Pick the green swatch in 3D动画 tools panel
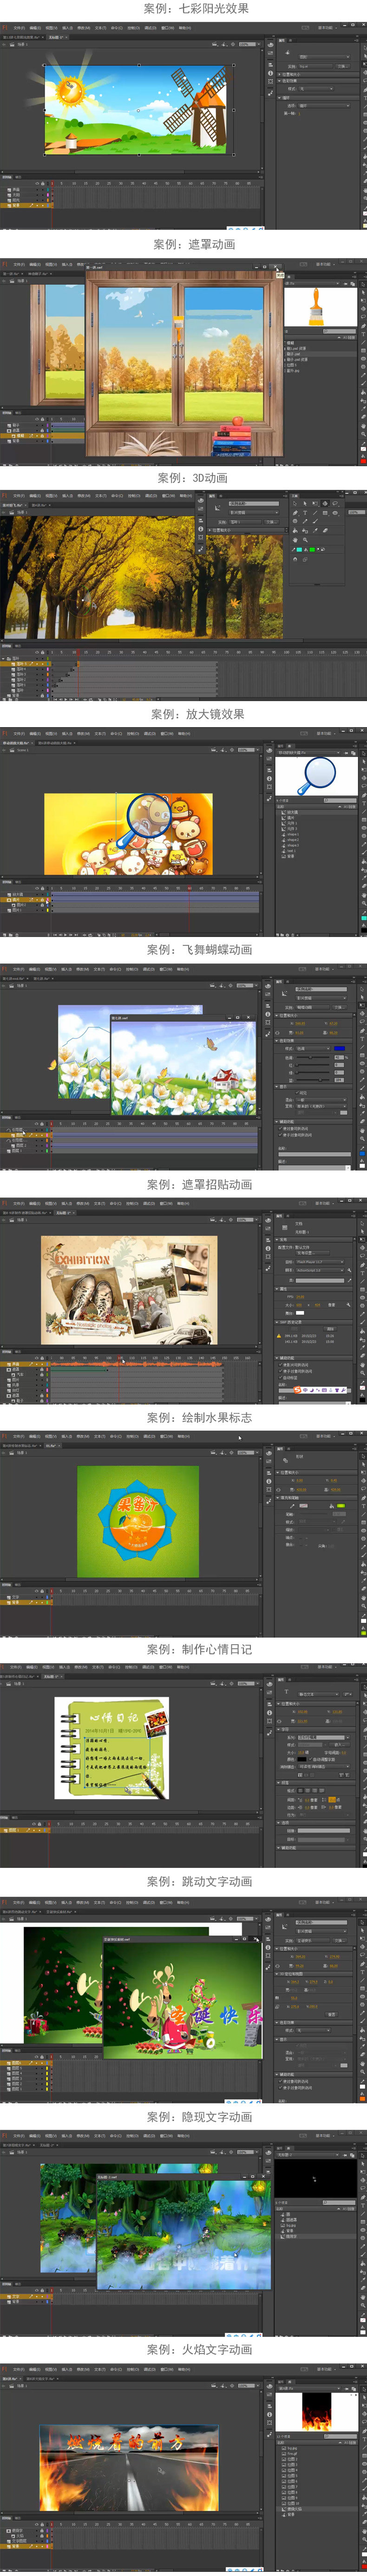The width and height of the screenshot is (367, 2576). click(x=312, y=550)
